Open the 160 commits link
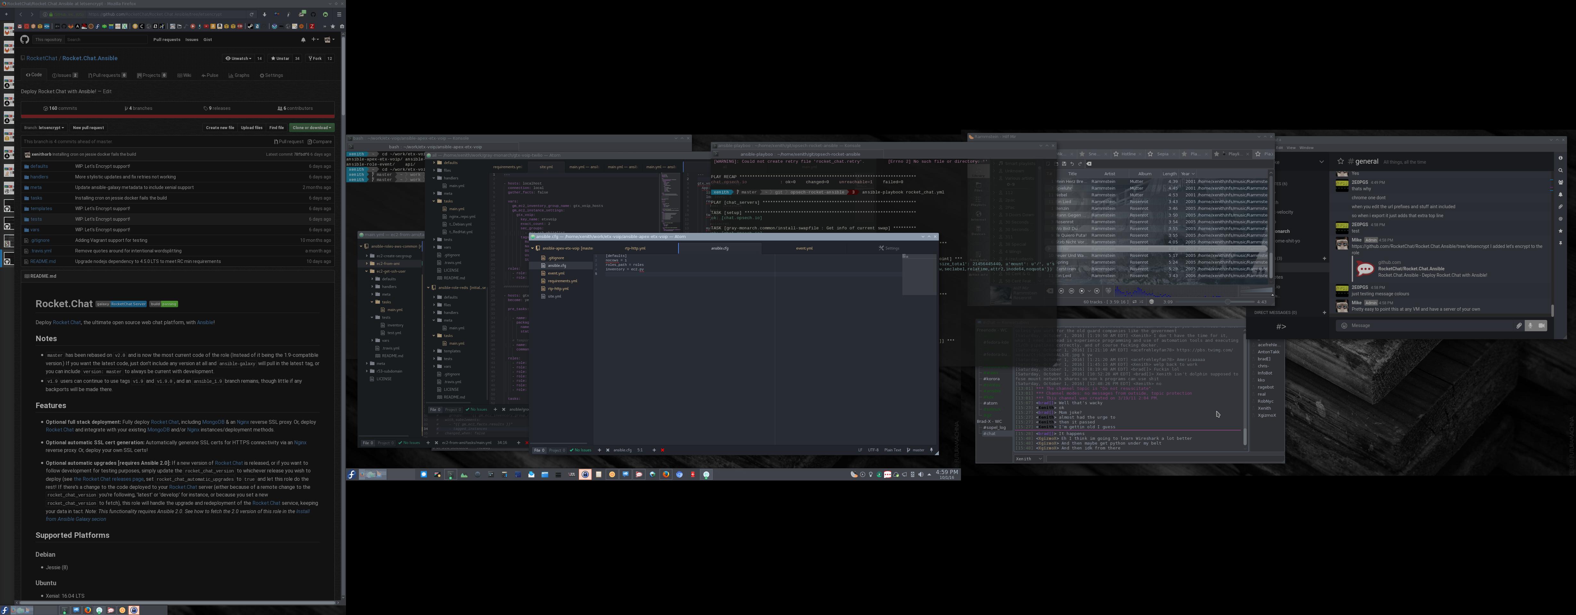Viewport: 1576px width, 615px height. (x=60, y=108)
